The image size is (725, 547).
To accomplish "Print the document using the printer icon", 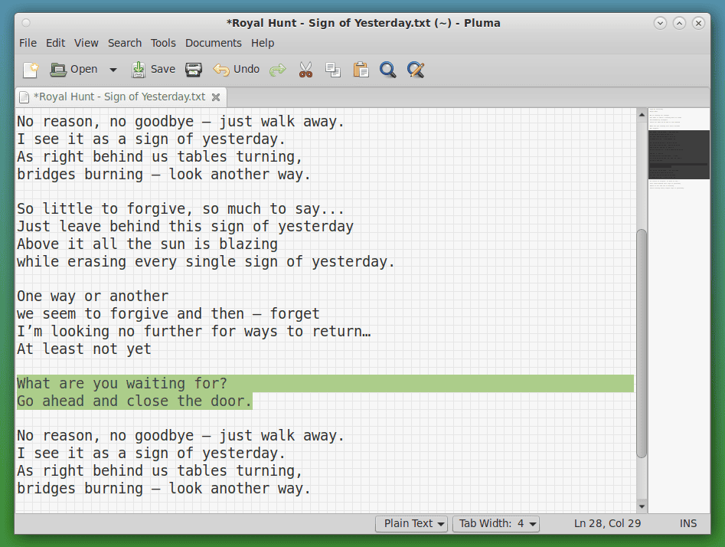I will (193, 70).
